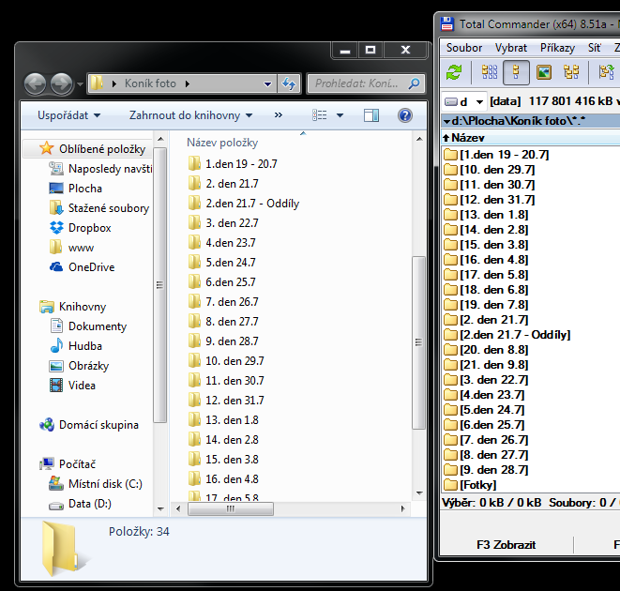The width and height of the screenshot is (620, 591).
Task: Open the recent pages dropdown beside Forward button
Action: (x=80, y=84)
